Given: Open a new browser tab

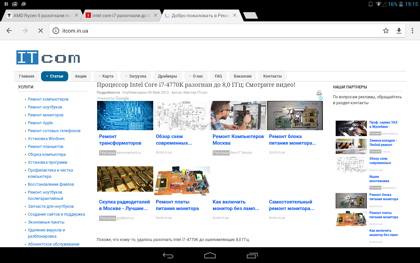Looking at the screenshot, I should point(251,15).
